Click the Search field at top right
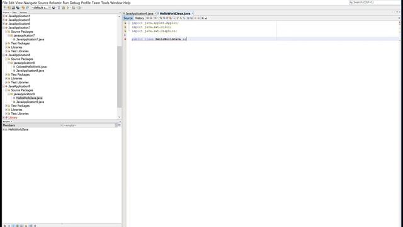Image resolution: width=403 pixels, height=227 pixels. [x=375, y=3]
